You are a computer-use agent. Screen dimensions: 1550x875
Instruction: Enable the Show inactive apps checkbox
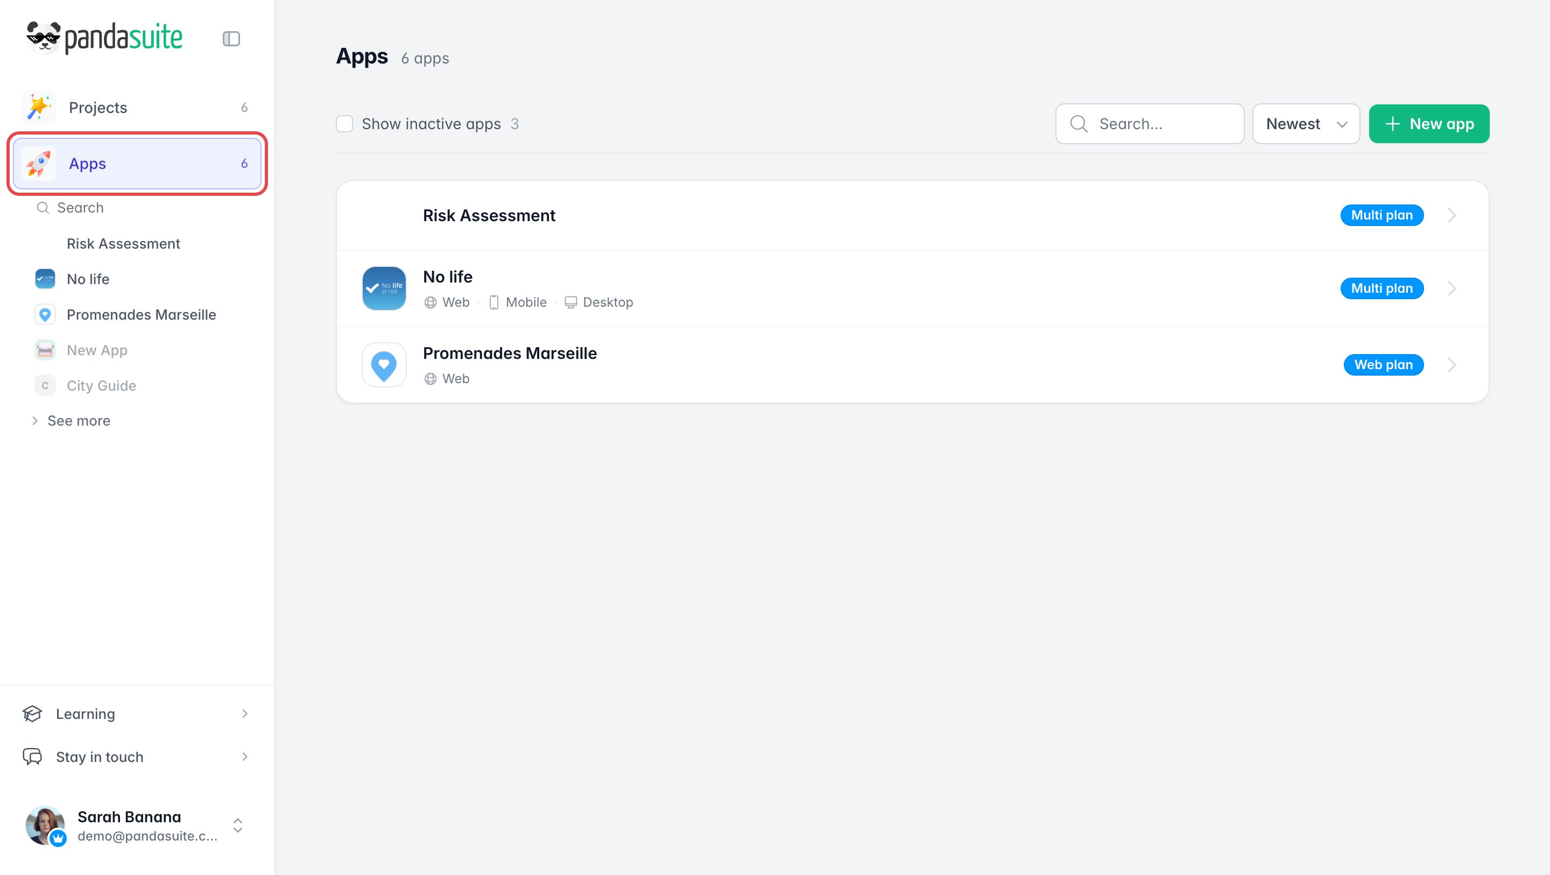[344, 124]
